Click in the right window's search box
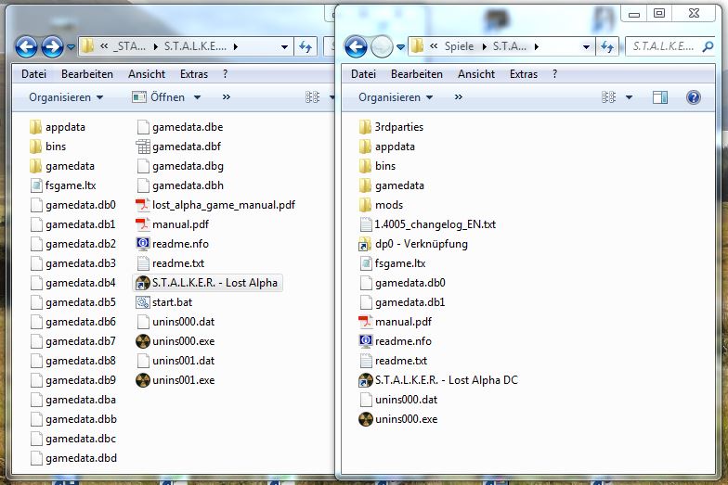The height and width of the screenshot is (485, 728). 663,46
